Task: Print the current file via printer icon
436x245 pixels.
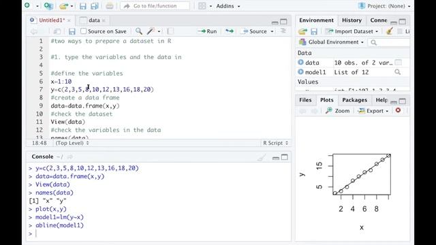Action: [110, 6]
